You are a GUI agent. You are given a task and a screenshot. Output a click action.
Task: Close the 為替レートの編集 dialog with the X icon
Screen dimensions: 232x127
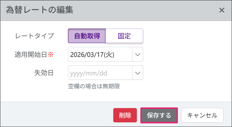(x=221, y=10)
